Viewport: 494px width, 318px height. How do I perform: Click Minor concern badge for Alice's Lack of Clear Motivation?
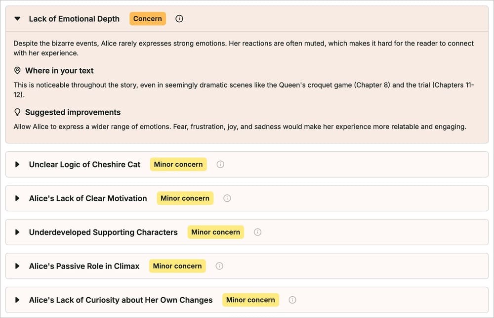point(185,198)
